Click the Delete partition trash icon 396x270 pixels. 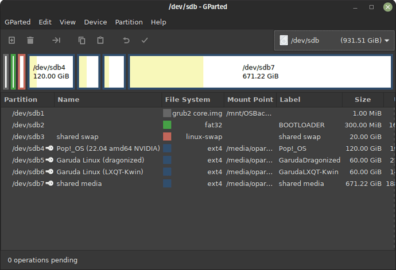click(x=30, y=40)
